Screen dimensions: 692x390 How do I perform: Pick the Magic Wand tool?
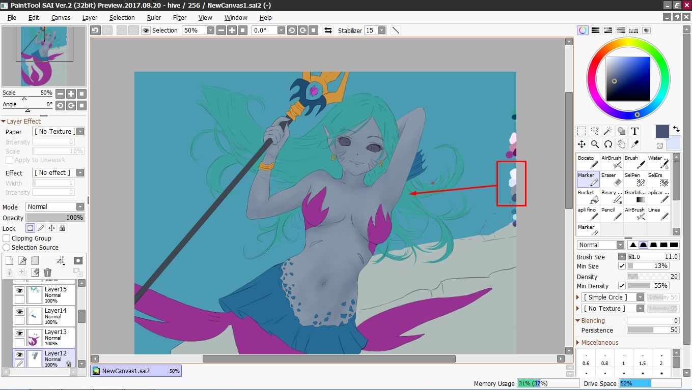point(608,131)
